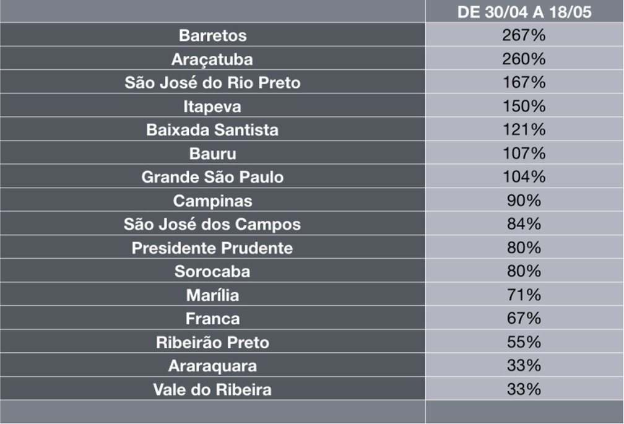This screenshot has height=424, width=624.
Task: Select the Bauru region label
Action: 212,154
